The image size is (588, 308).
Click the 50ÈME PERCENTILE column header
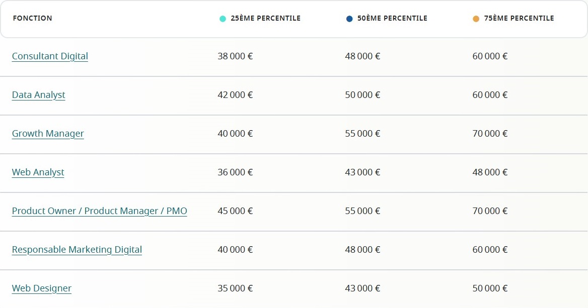(x=392, y=18)
